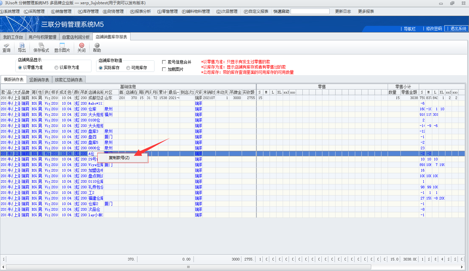
Task: Click the 店铺名称 column header
Action: point(96,93)
